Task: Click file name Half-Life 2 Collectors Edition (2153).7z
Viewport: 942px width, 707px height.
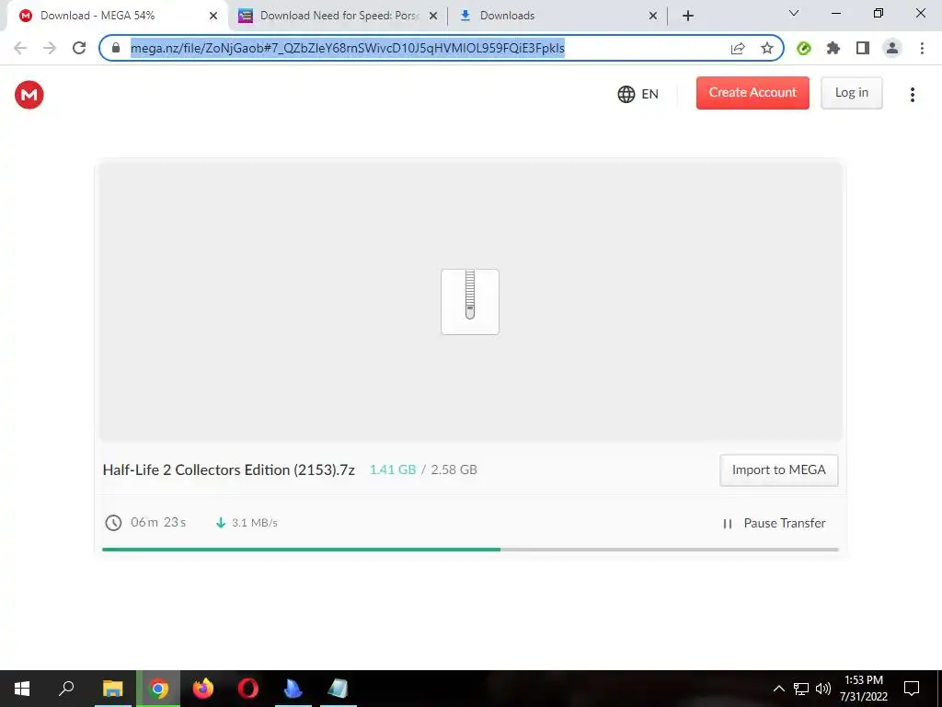Action: click(x=229, y=469)
